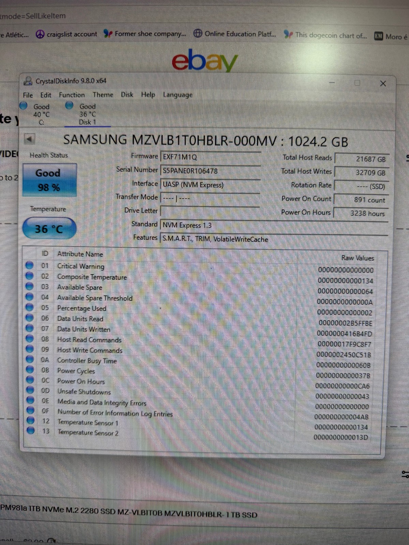Click the Good 98 % health status button
The height and width of the screenshot is (545, 409).
click(49, 180)
